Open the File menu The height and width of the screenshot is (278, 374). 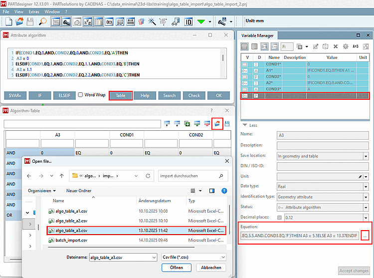pyautogui.click(x=6, y=11)
